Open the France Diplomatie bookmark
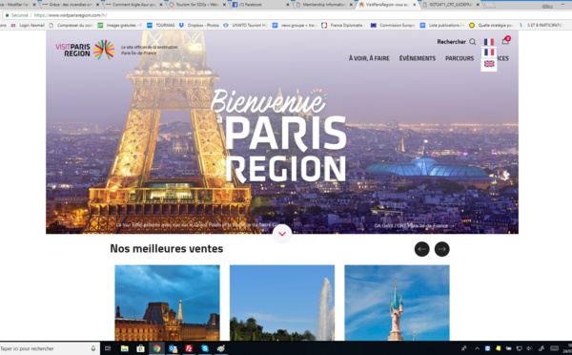The height and width of the screenshot is (355, 572). [x=342, y=25]
